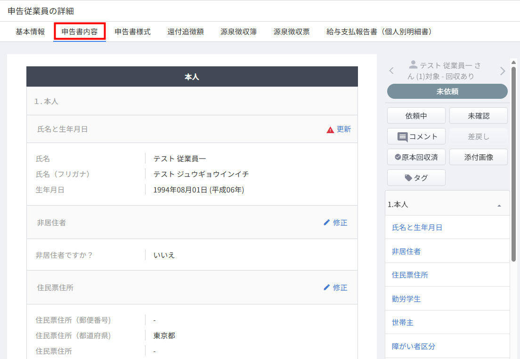Click the red warning triangle icon
Screen dimensions: 520x359
pyautogui.click(x=330, y=130)
